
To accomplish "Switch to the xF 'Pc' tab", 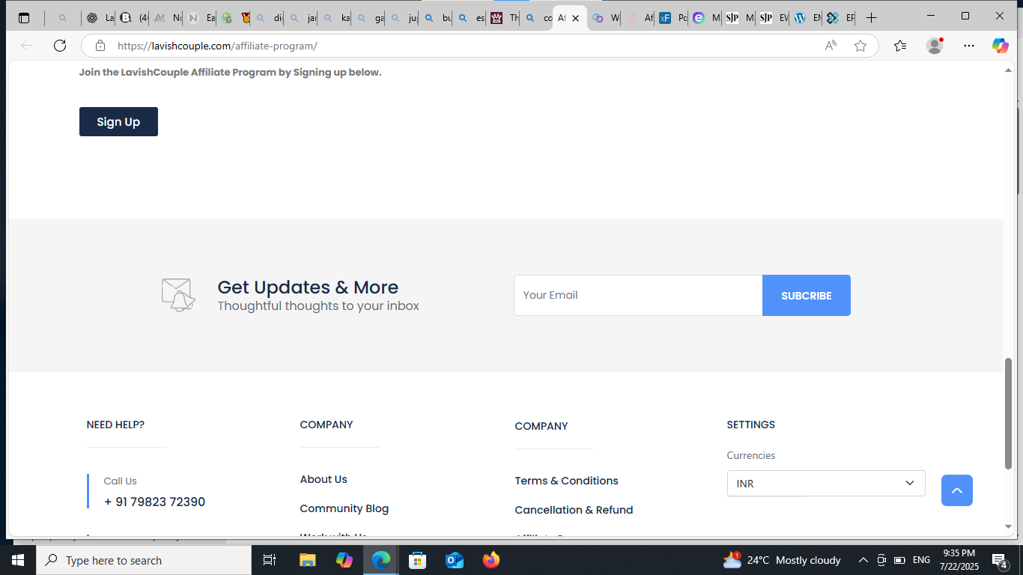I will (x=673, y=18).
